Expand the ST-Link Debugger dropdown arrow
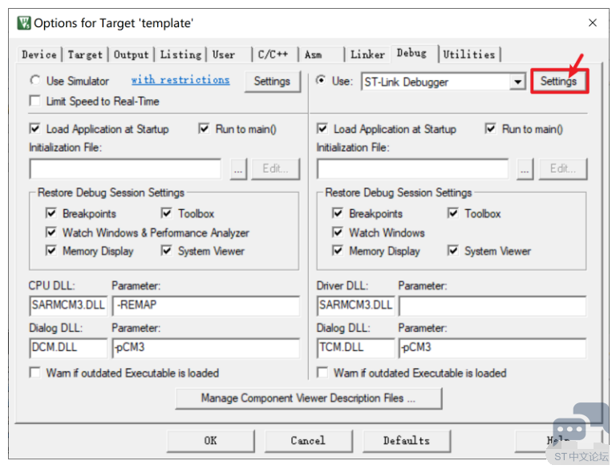 point(518,82)
